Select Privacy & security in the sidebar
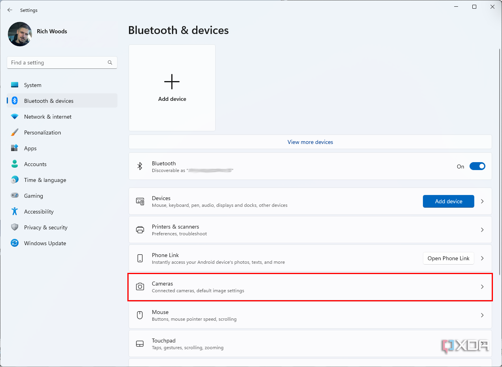The width and height of the screenshot is (502, 367). click(x=46, y=227)
